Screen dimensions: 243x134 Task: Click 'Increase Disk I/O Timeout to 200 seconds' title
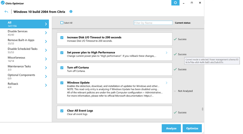coord(94,37)
